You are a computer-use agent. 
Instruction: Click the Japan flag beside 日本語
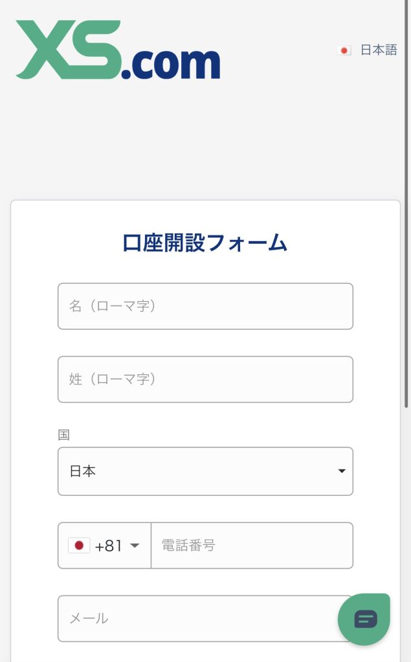344,50
